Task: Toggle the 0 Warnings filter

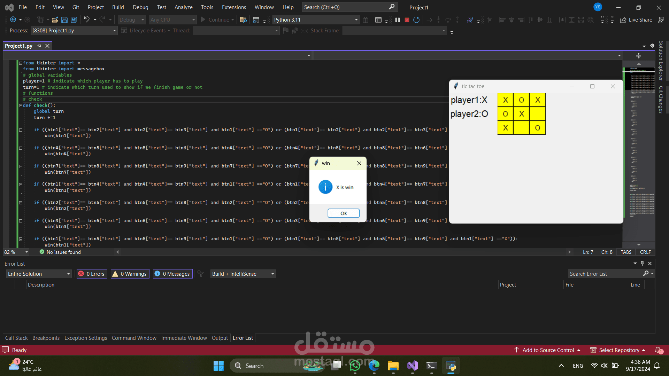Action: coord(130,274)
